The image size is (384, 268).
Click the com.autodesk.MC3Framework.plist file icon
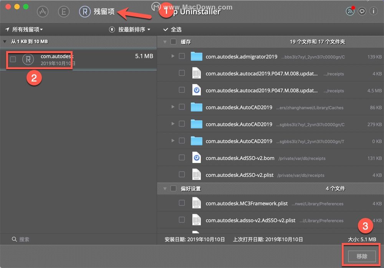coord(196,203)
